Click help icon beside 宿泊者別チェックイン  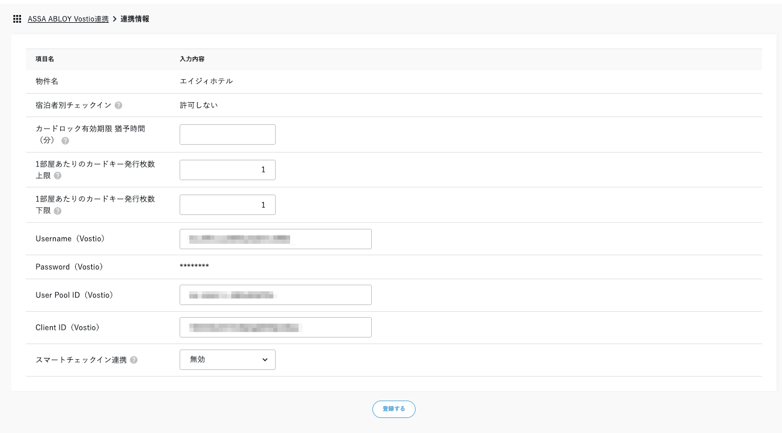118,105
